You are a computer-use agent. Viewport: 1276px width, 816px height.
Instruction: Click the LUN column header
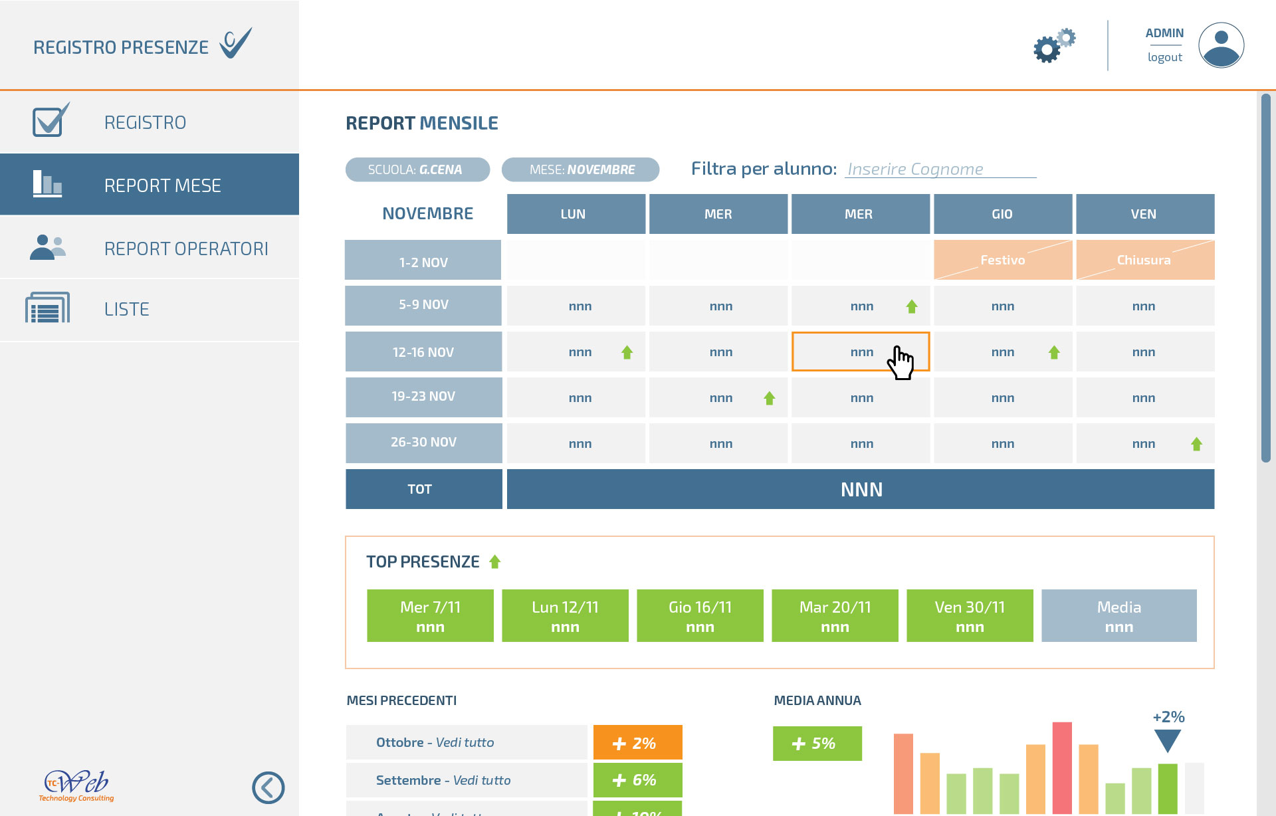click(x=576, y=214)
